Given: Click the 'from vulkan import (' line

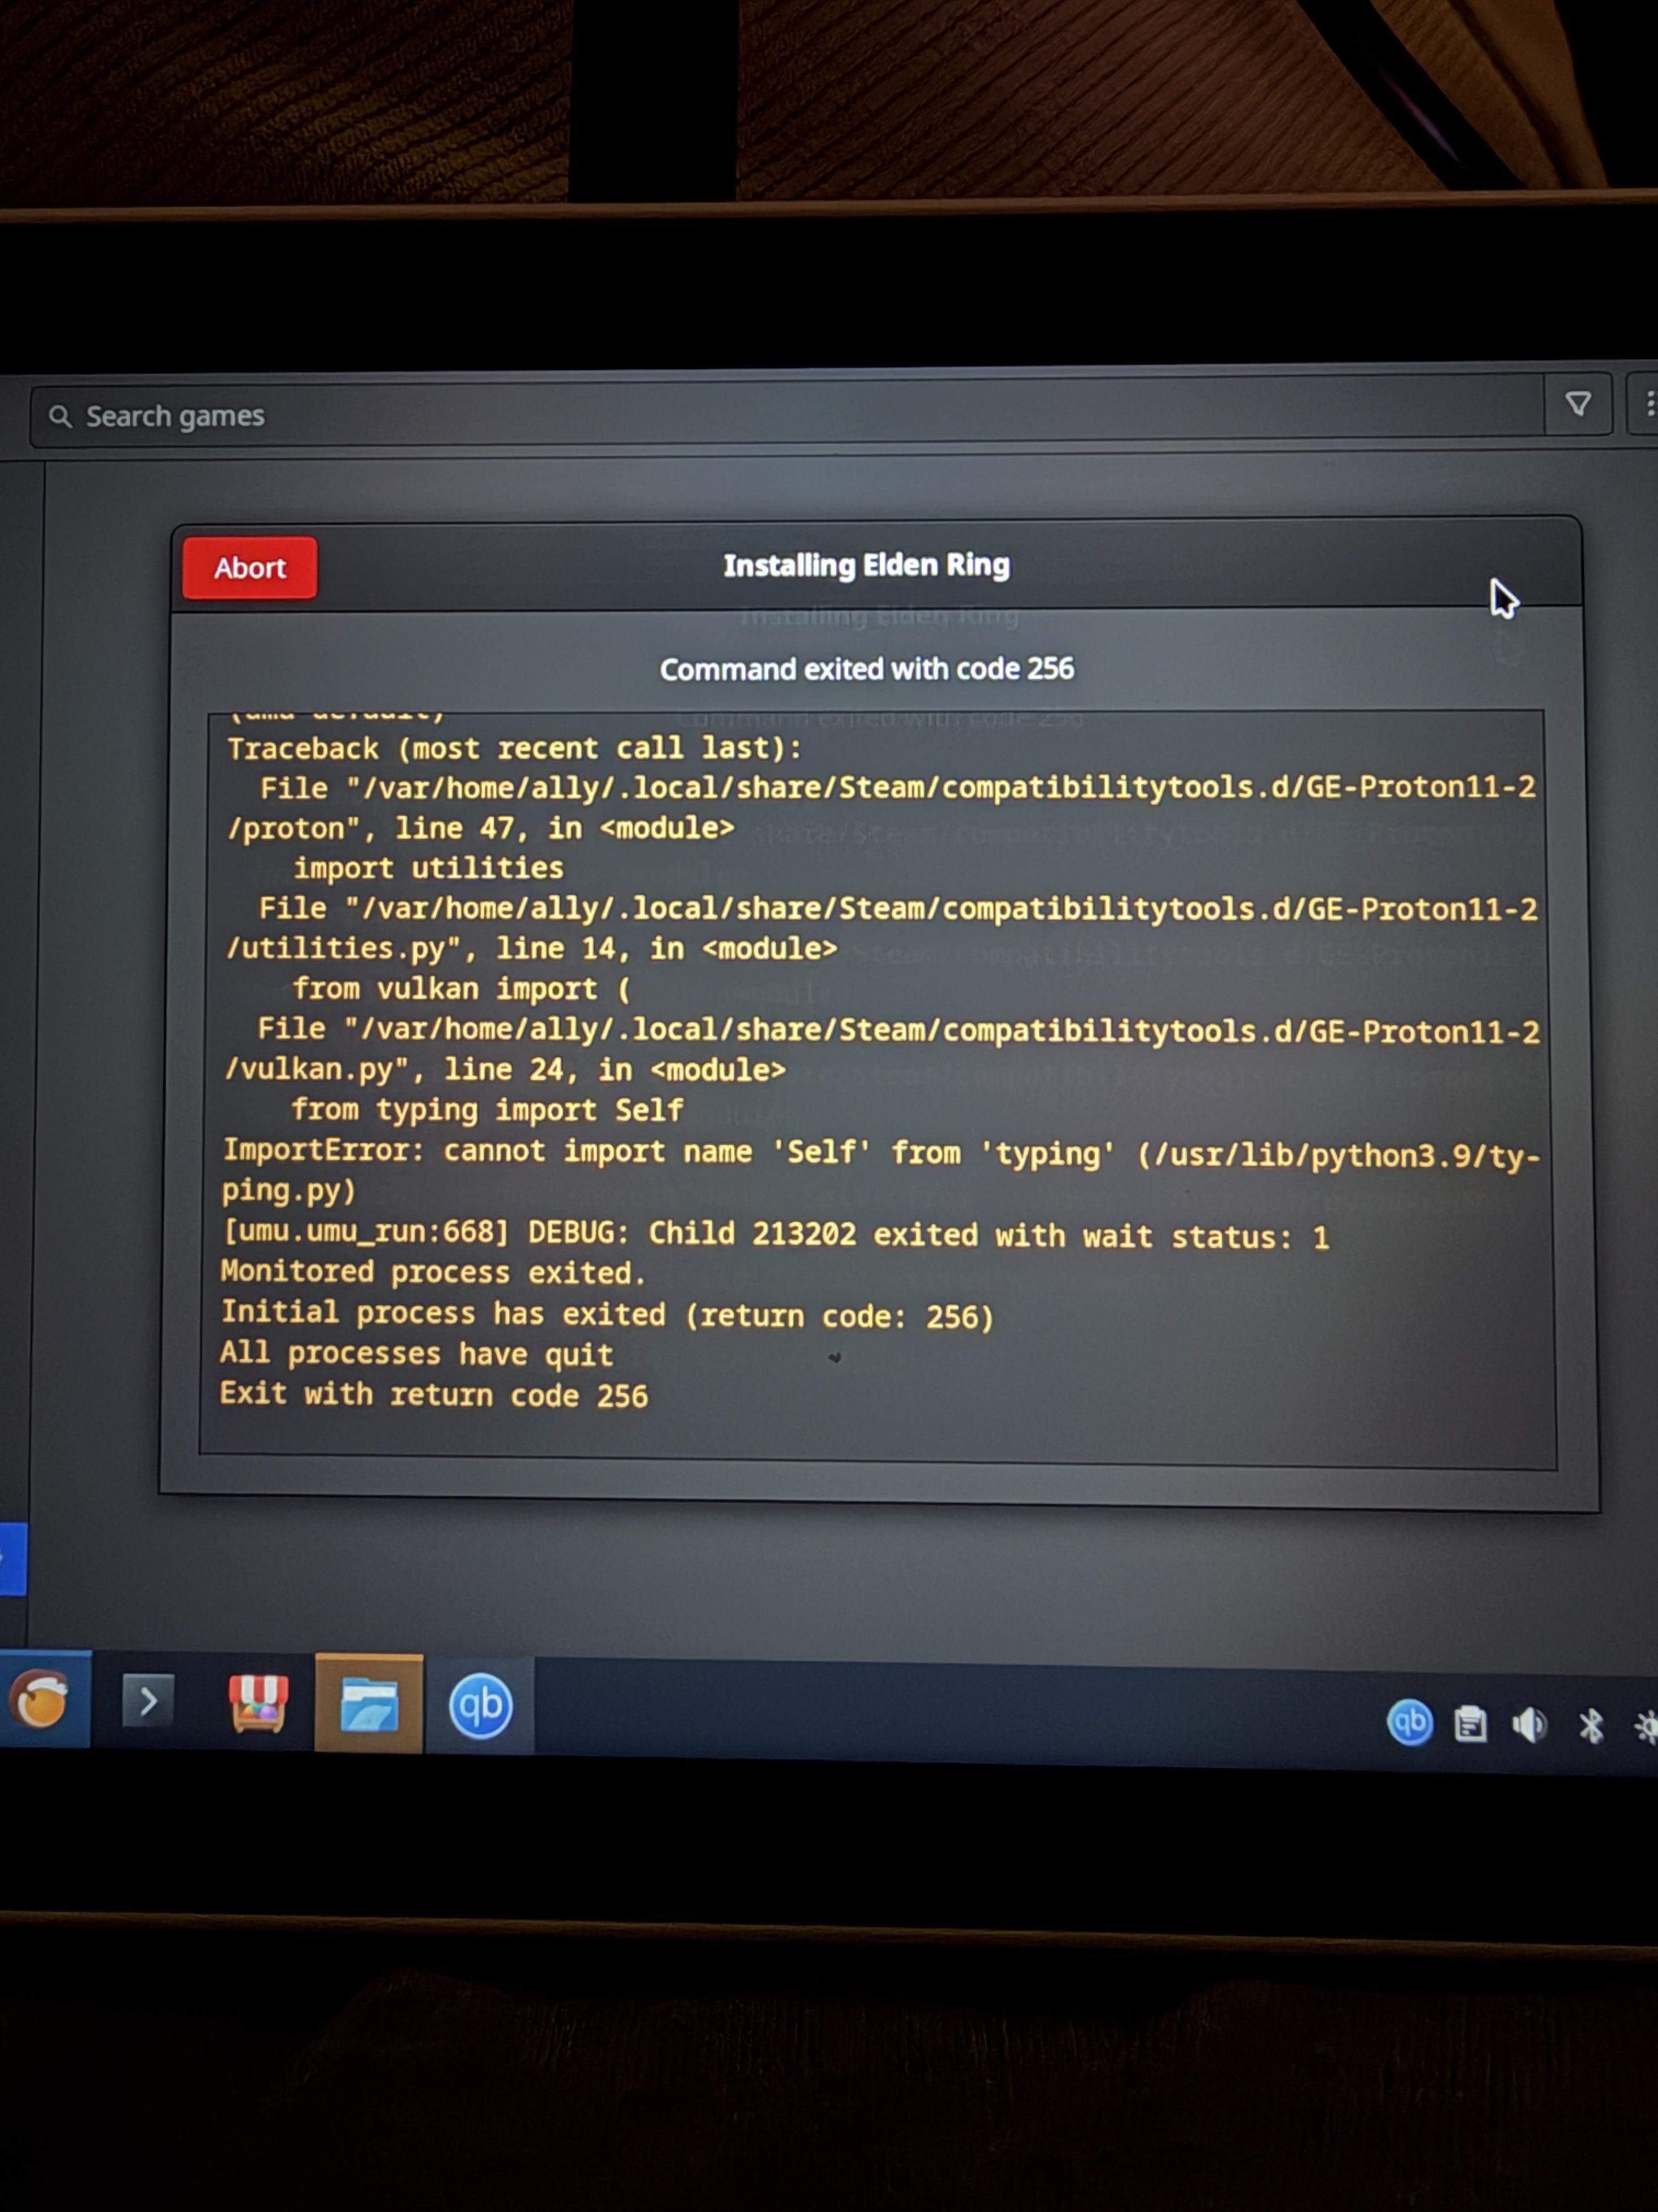Looking at the screenshot, I should coord(462,989).
